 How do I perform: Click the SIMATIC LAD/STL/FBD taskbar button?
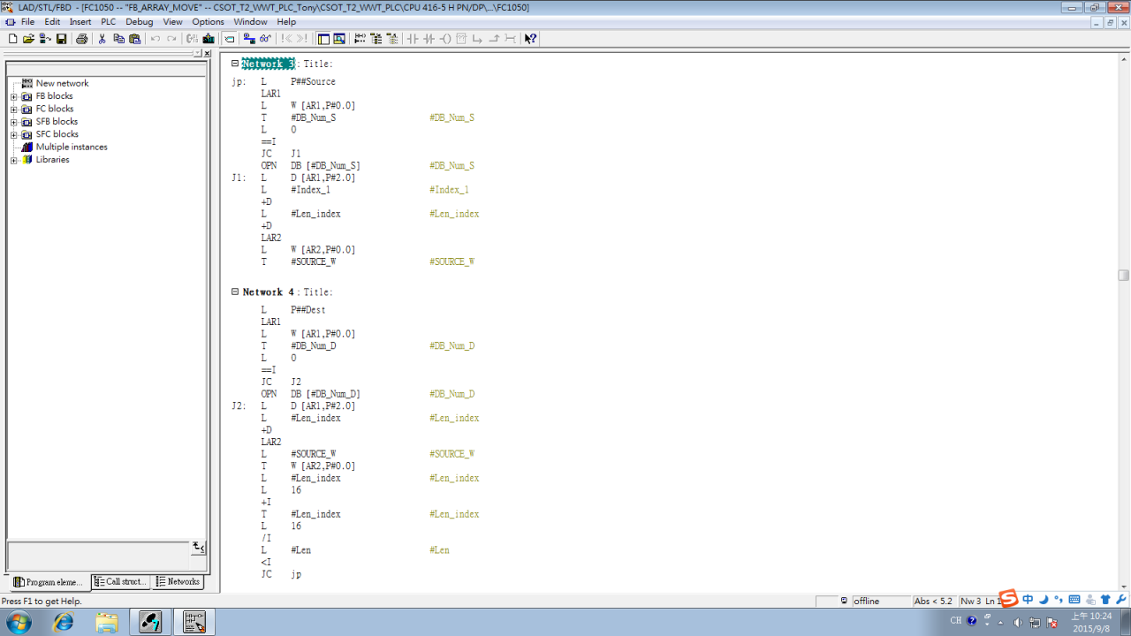pyautogui.click(x=194, y=622)
